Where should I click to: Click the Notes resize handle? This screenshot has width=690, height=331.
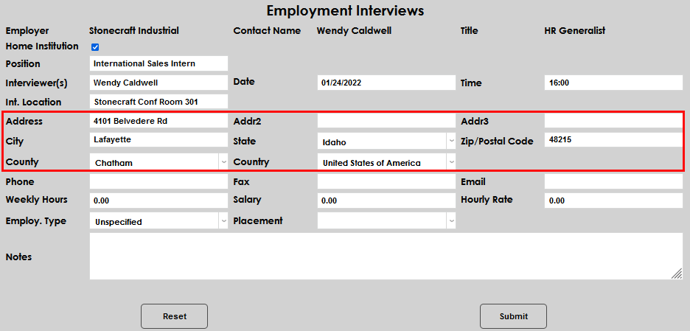pyautogui.click(x=677, y=273)
